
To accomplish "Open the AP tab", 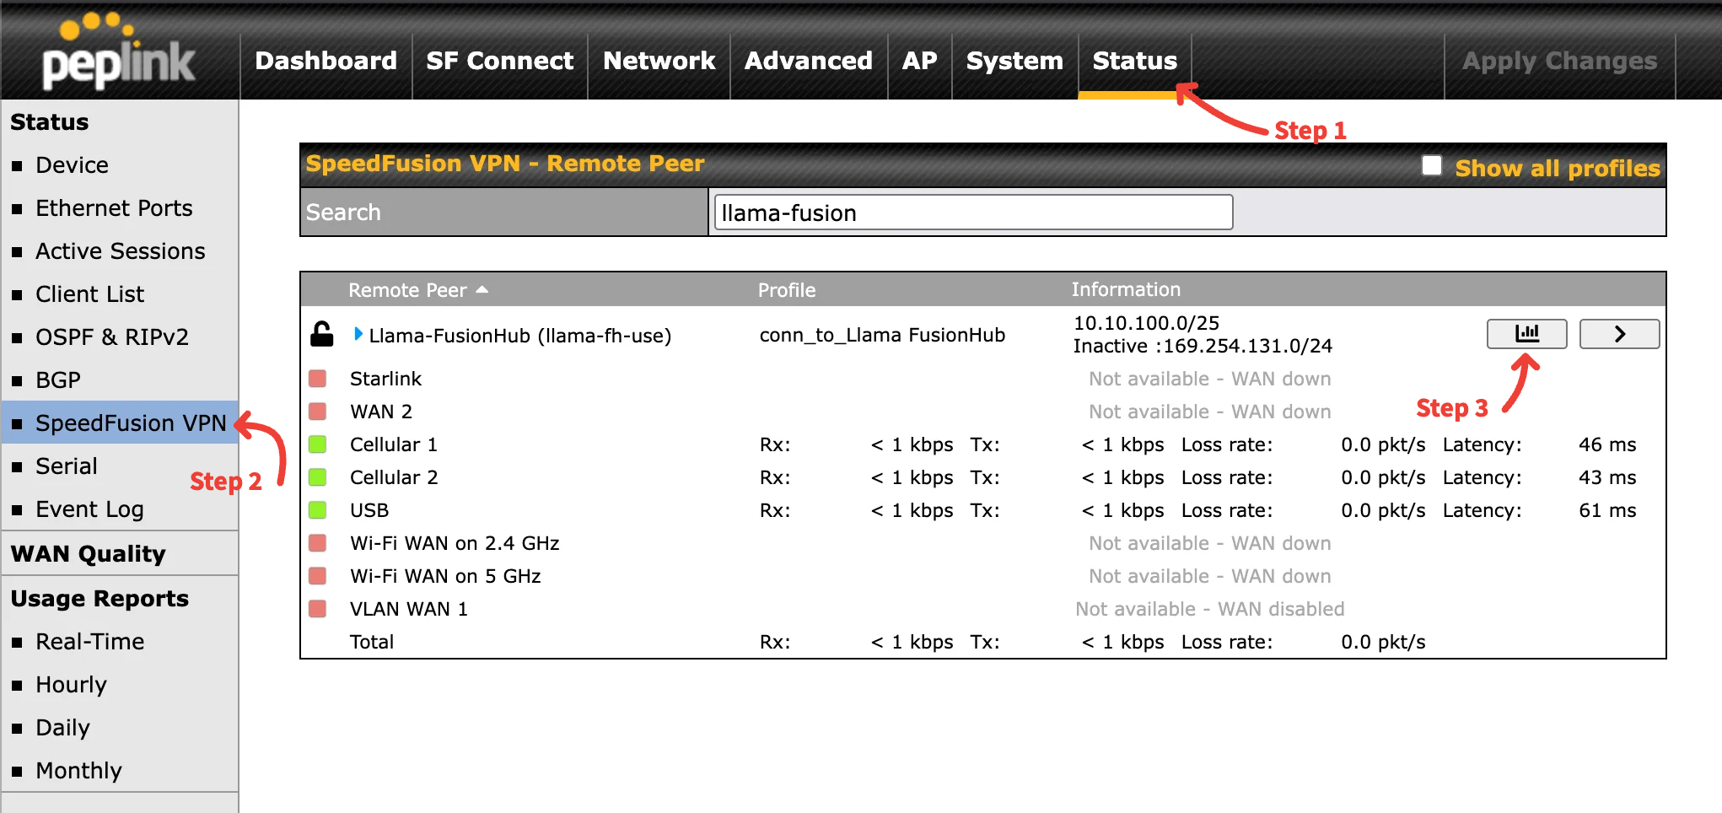I will [919, 61].
